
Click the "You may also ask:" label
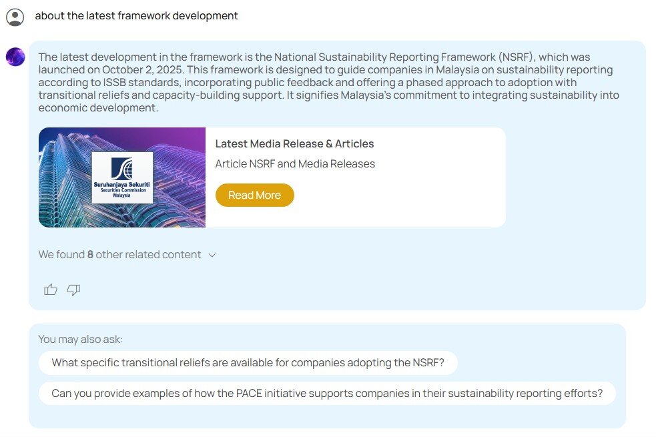[x=81, y=340]
